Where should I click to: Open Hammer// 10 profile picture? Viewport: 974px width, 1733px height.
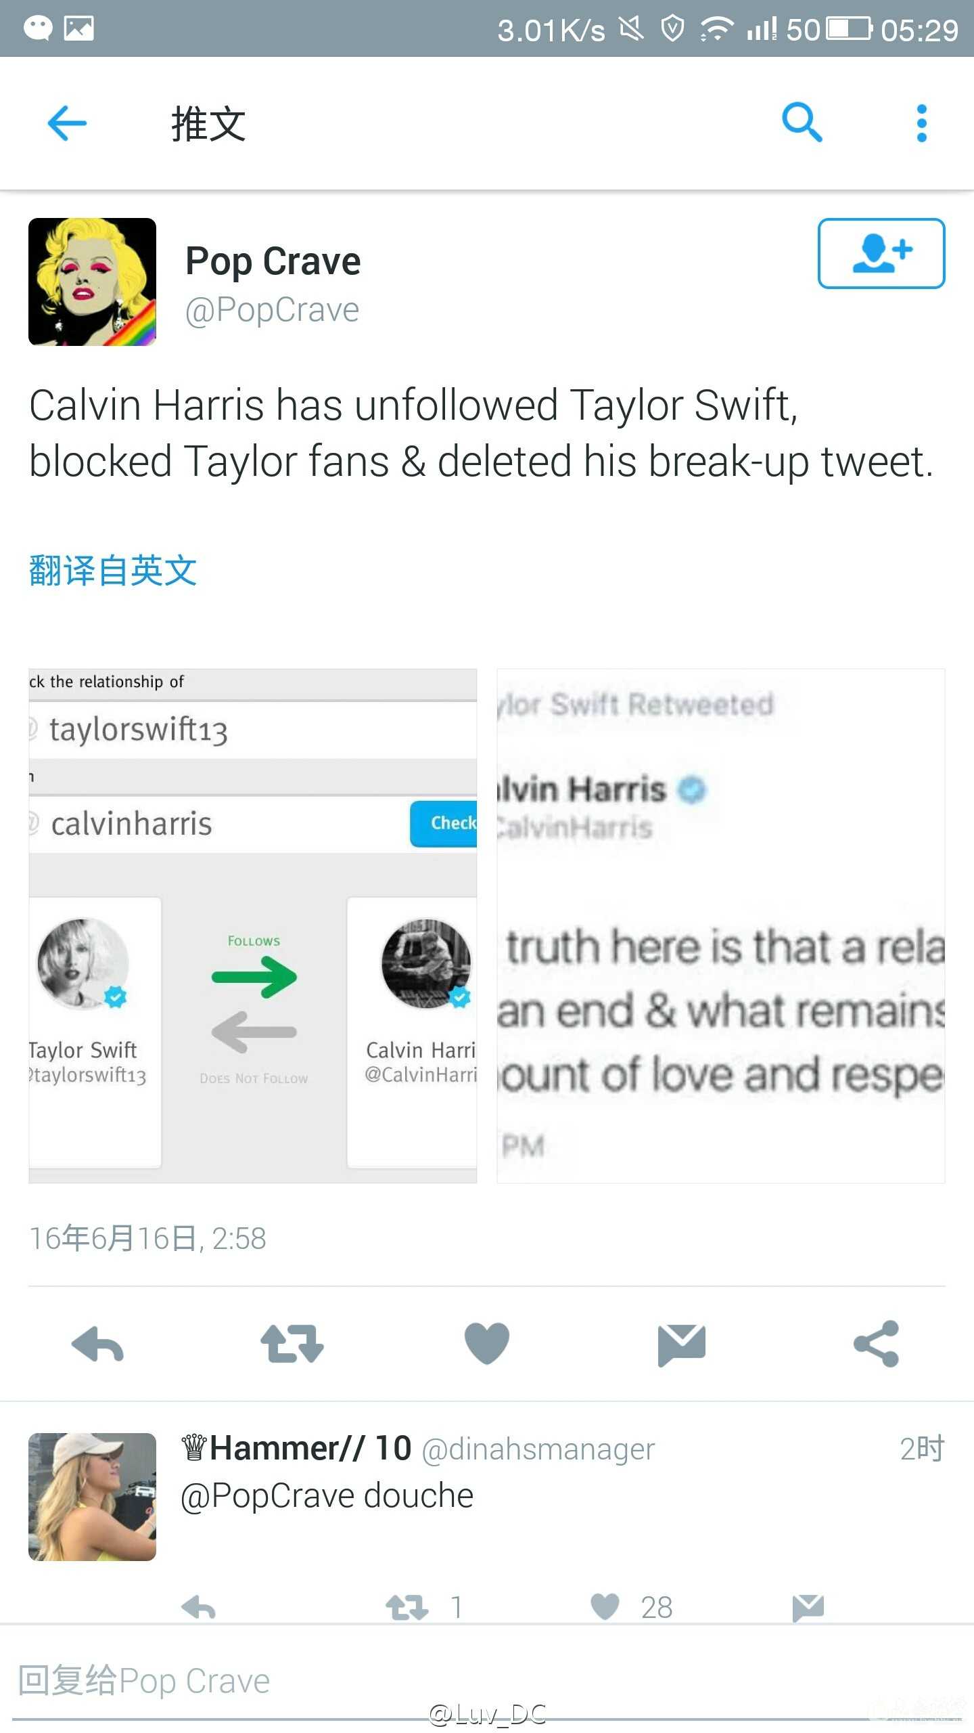click(x=92, y=1497)
